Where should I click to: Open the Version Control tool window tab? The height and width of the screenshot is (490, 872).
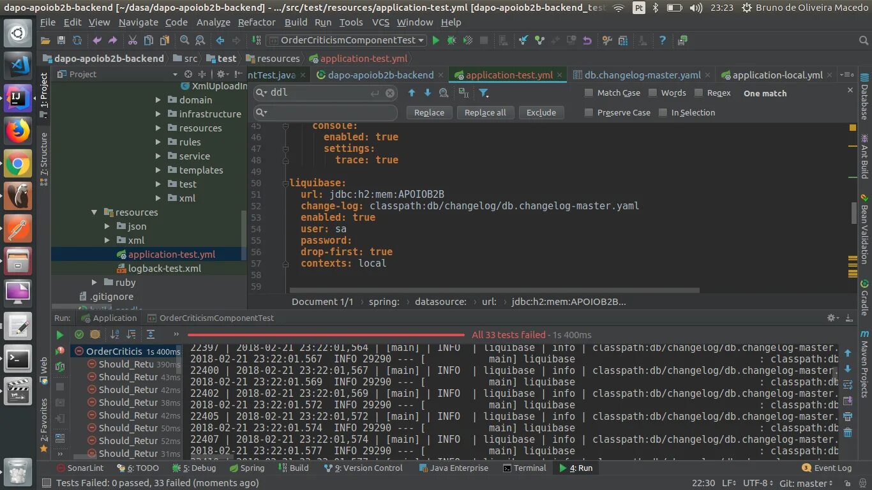[x=363, y=468]
